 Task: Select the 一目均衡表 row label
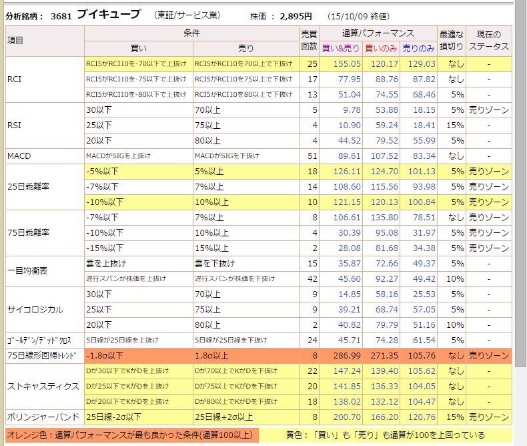[x=29, y=270]
